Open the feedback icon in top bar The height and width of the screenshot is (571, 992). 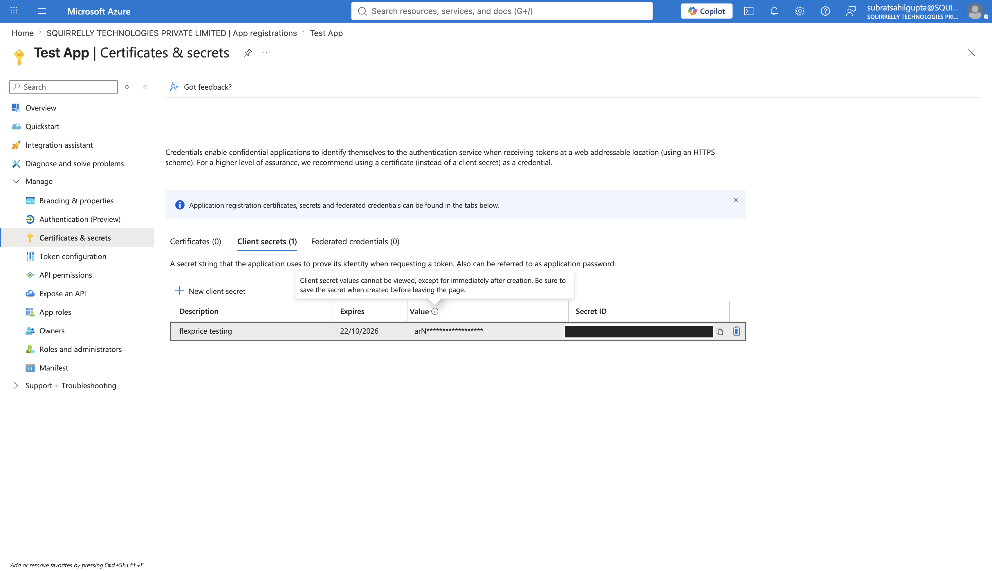click(x=850, y=11)
